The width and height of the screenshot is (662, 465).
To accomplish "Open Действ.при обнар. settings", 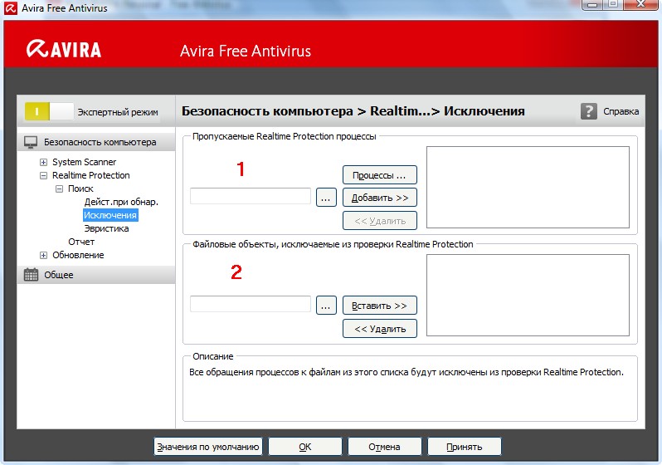I will [x=121, y=202].
